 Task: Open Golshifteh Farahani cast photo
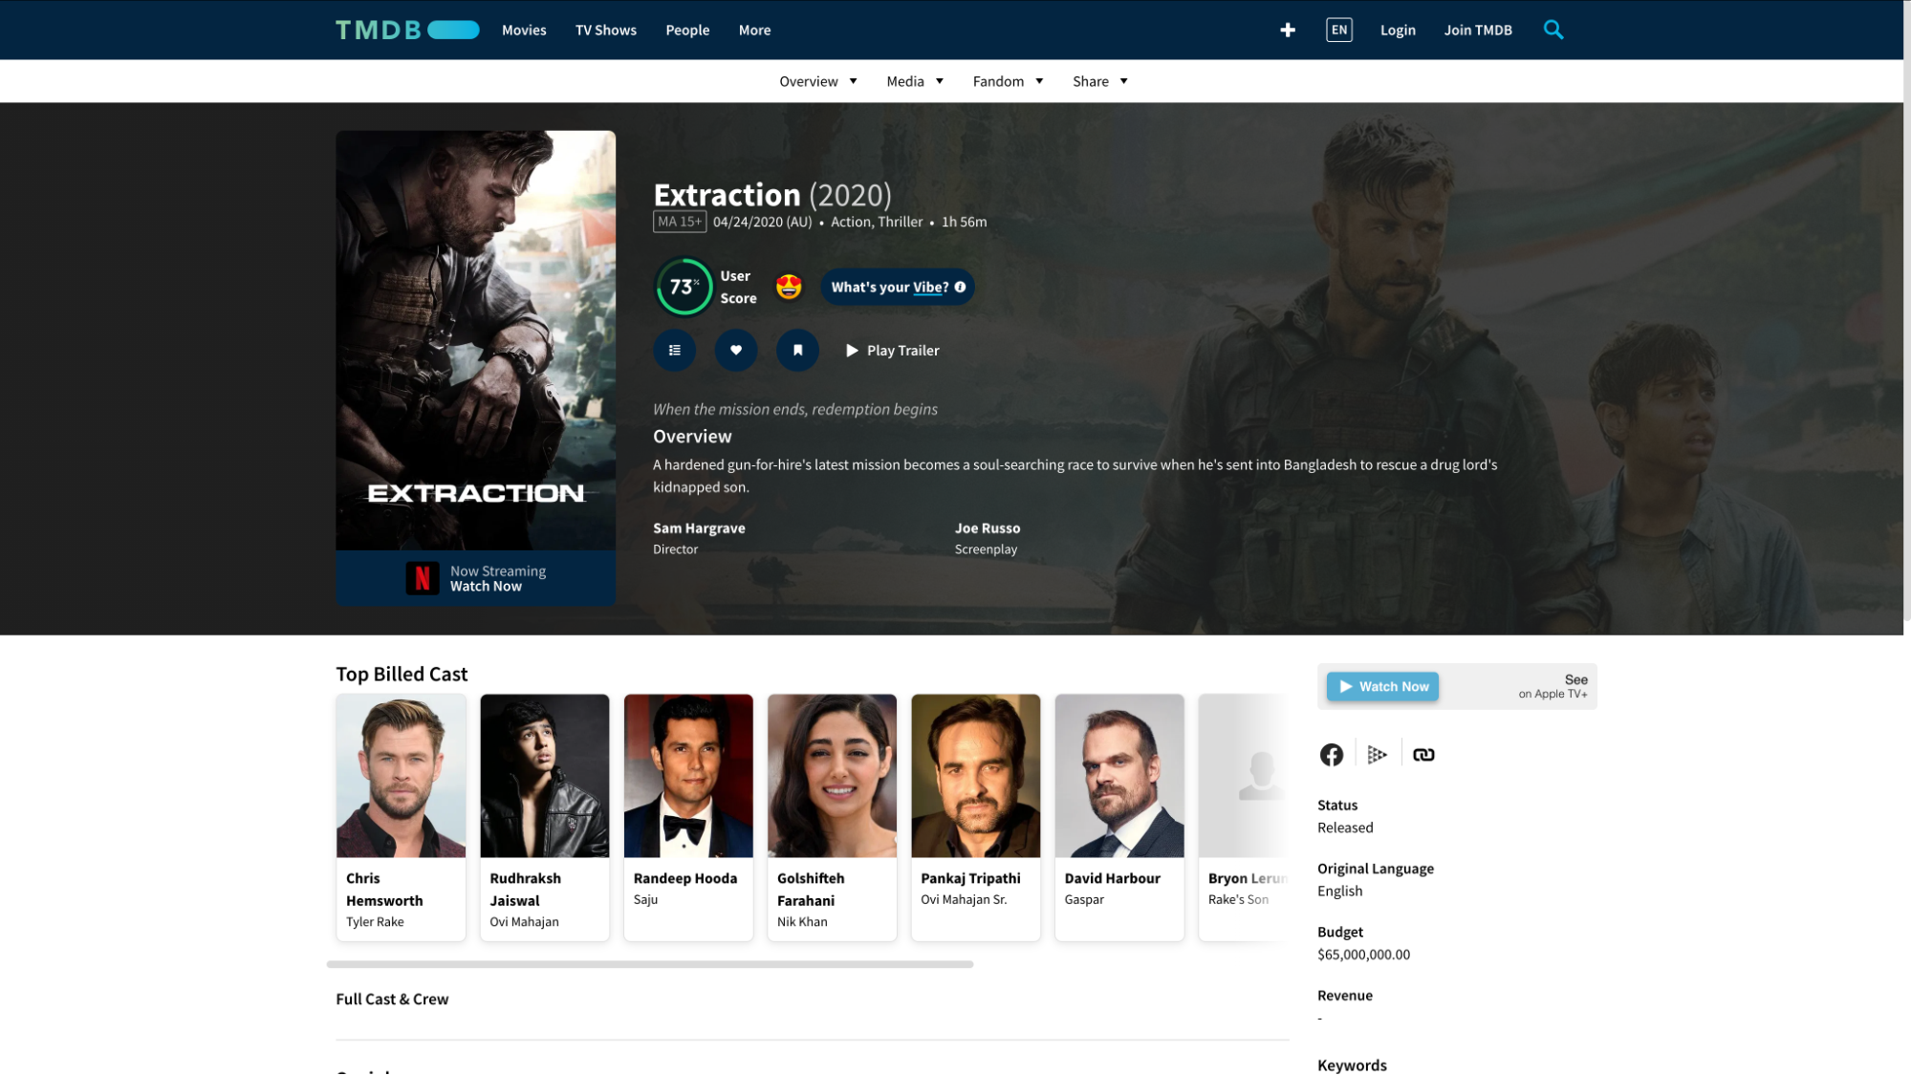tap(832, 776)
